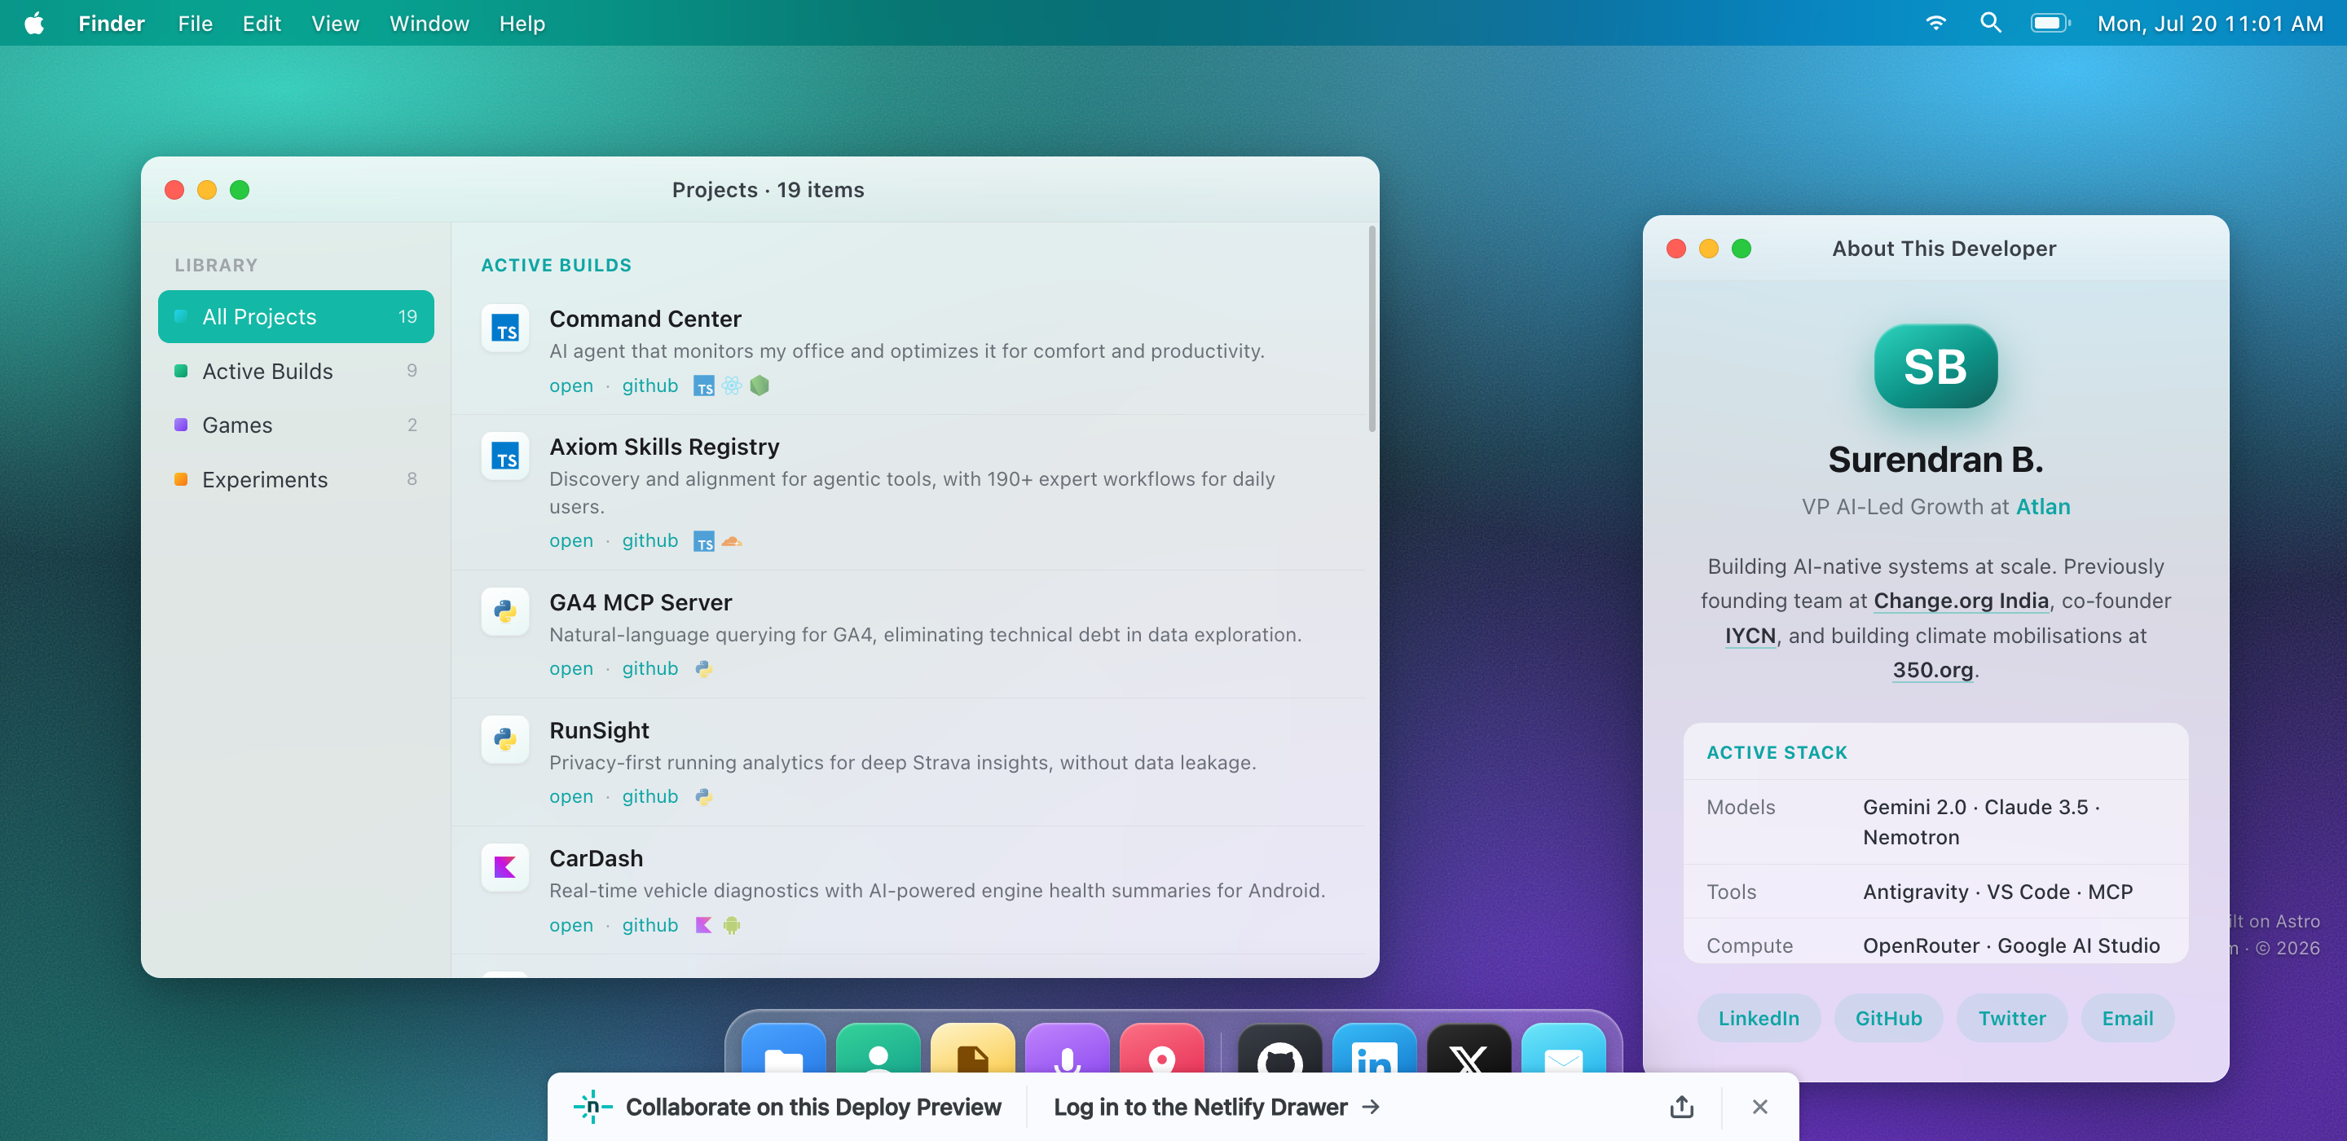Open the purple microphone app in the dock

1067,1048
